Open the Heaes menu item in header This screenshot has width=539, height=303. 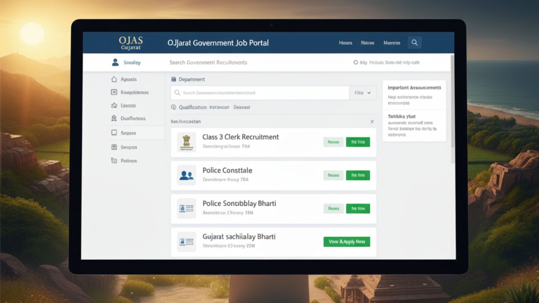point(345,43)
